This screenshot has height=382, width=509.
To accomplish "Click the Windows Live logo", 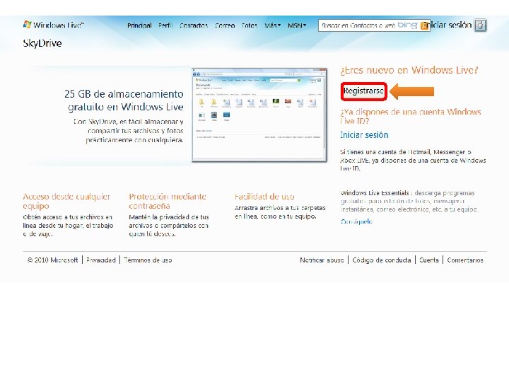I will click(54, 25).
